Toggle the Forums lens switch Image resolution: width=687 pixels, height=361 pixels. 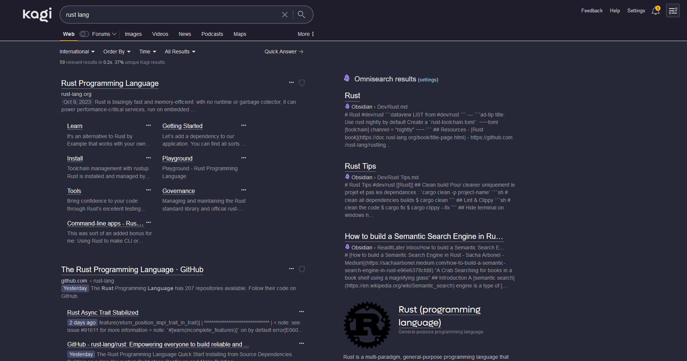click(84, 34)
